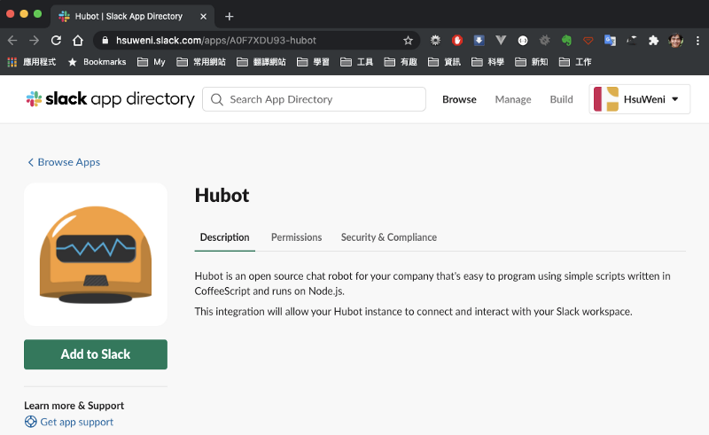
Task: Open the Chrome profile avatar
Action: coord(676,41)
